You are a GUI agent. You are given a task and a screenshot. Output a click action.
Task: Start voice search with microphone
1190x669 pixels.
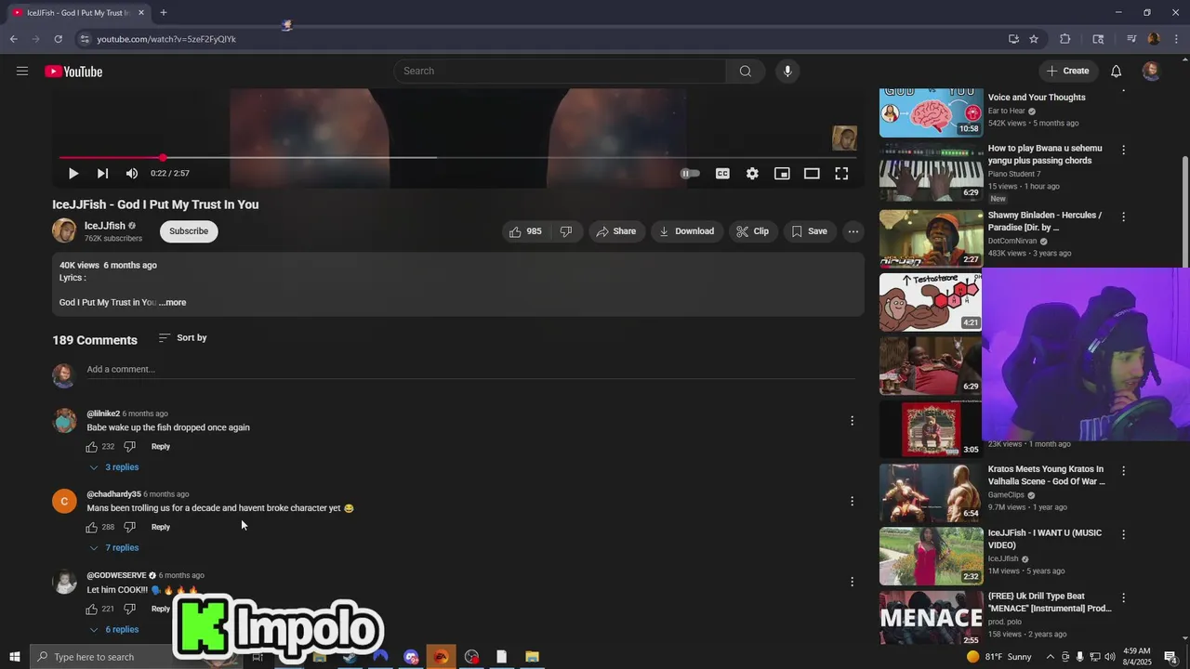(787, 72)
